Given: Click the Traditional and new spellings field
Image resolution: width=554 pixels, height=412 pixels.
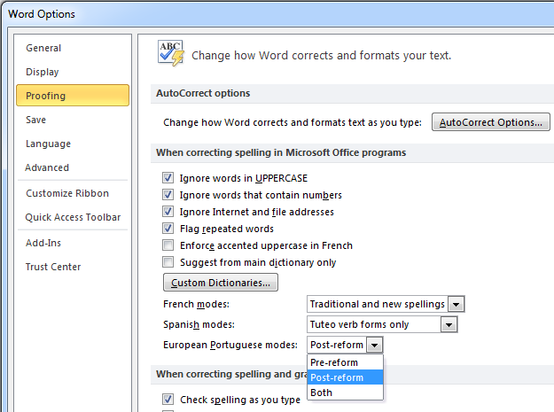Looking at the screenshot, I should pos(378,304).
